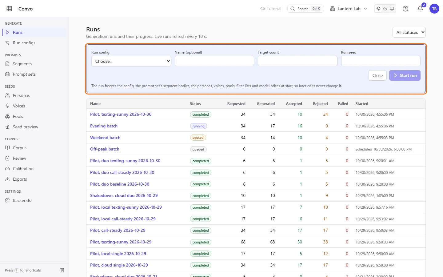This screenshot has width=443, height=277.
Task: Open Shakedown, cloud duo 2026-10-29 run
Action: pyautogui.click(x=124, y=195)
